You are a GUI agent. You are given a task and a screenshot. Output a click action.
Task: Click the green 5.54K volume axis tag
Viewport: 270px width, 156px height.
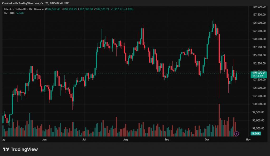tap(256, 134)
